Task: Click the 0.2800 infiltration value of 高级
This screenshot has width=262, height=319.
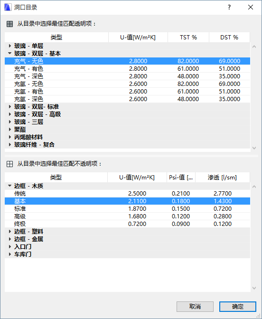Action: 223,216
